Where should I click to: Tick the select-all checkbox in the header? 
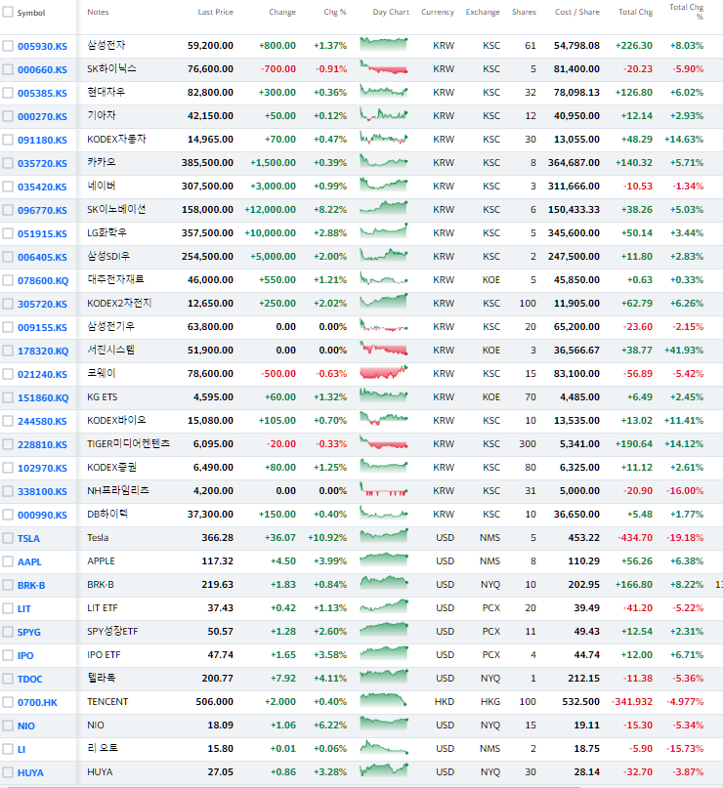pos(8,12)
